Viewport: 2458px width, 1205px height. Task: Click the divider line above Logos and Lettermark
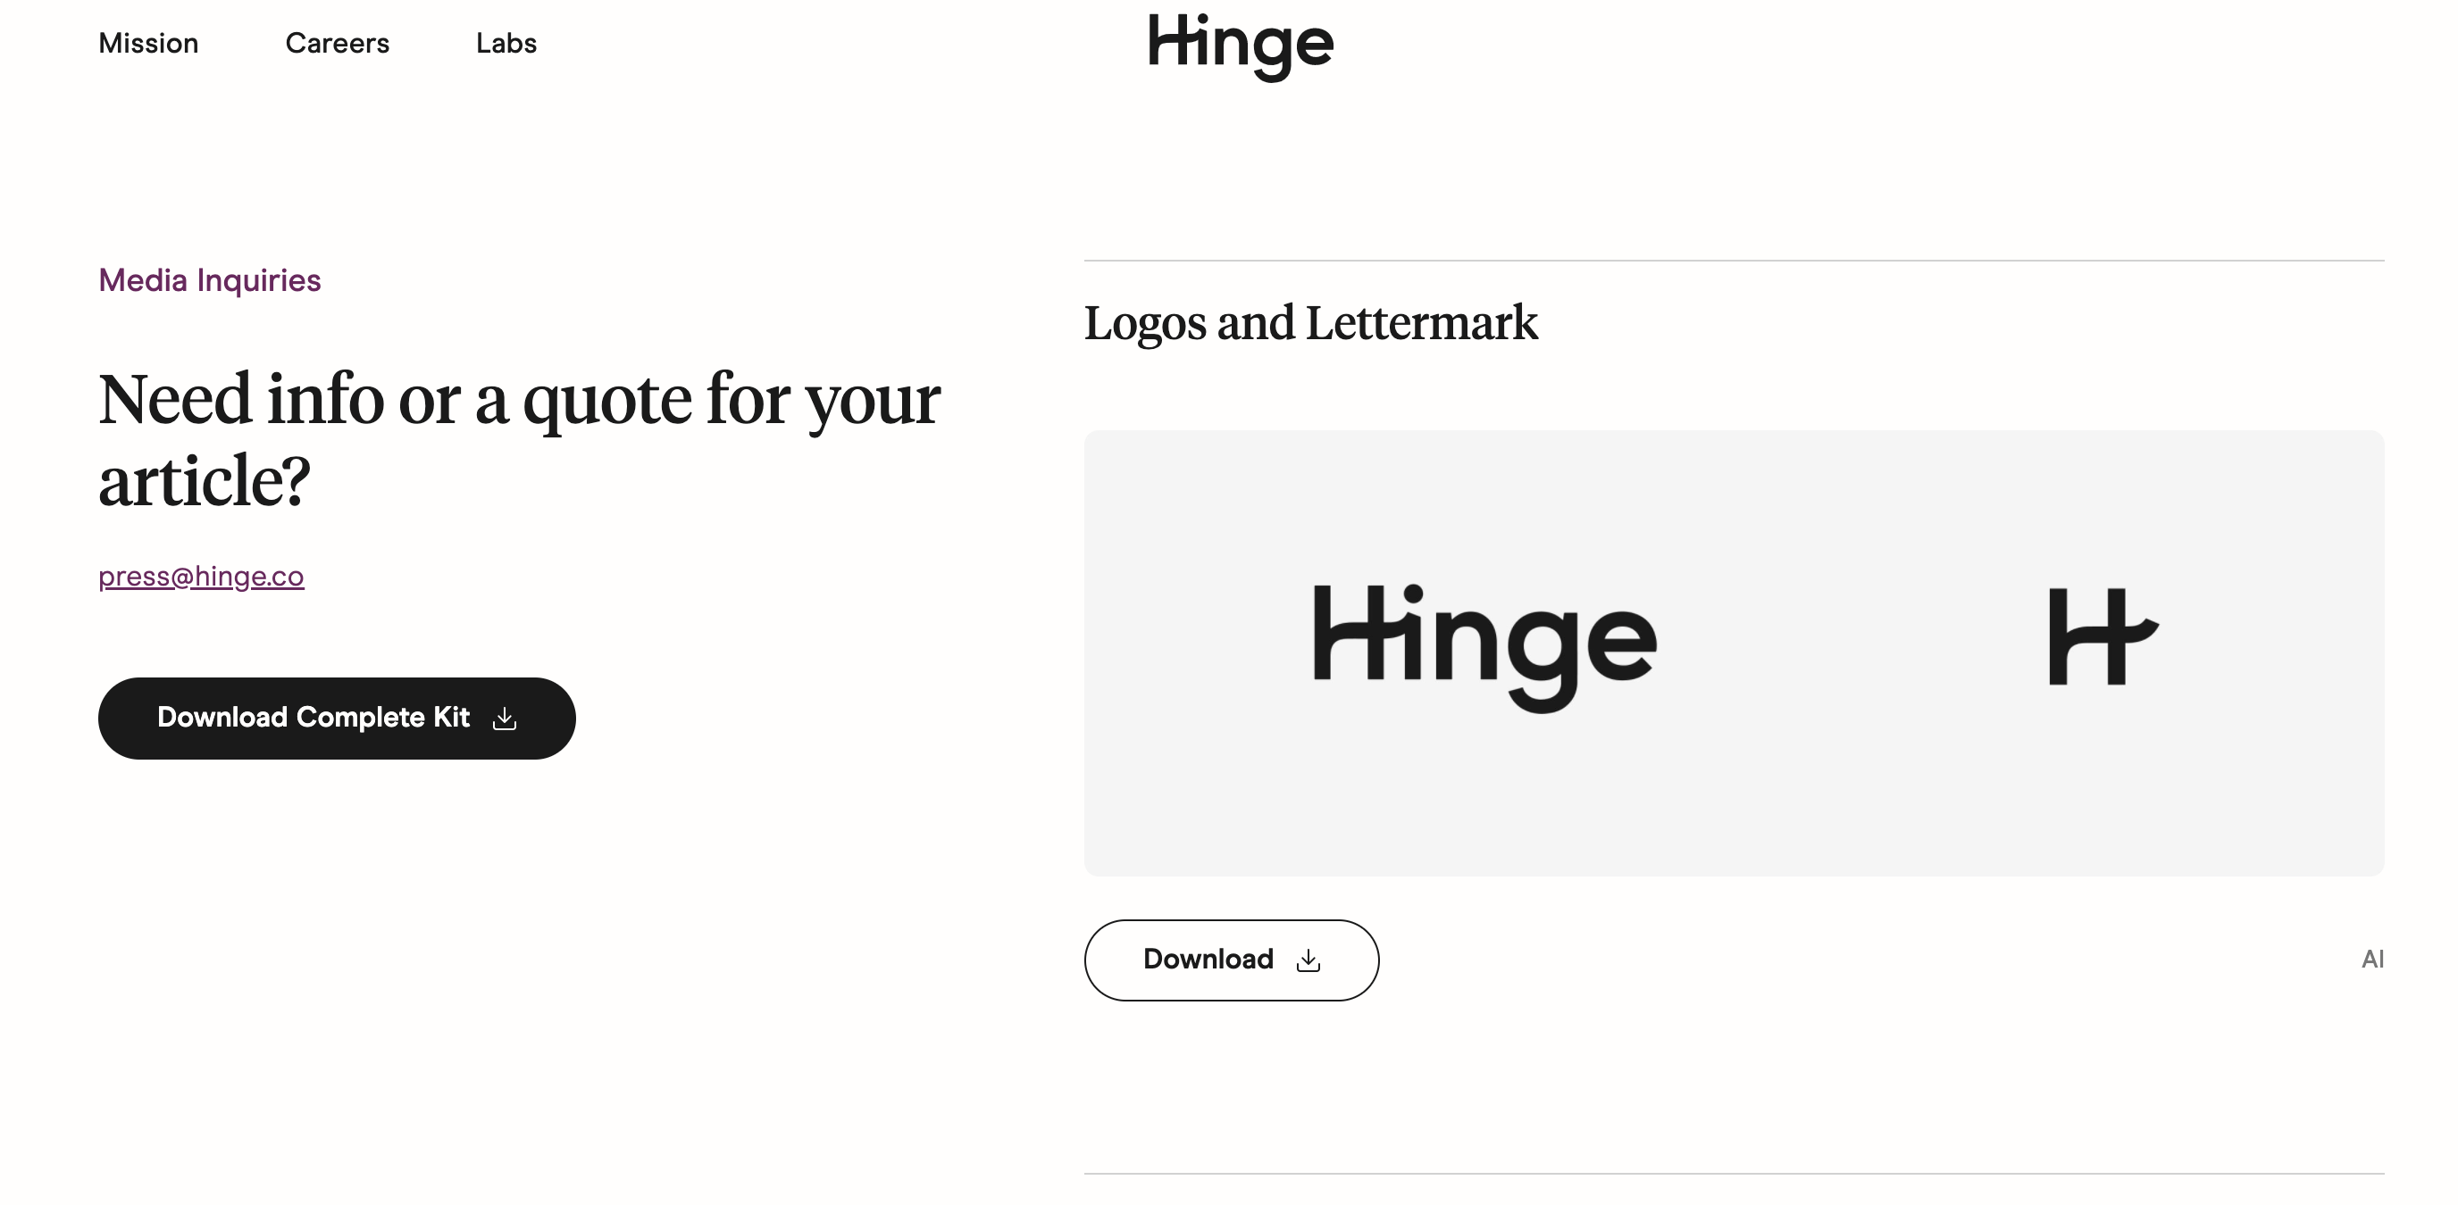tap(1733, 261)
